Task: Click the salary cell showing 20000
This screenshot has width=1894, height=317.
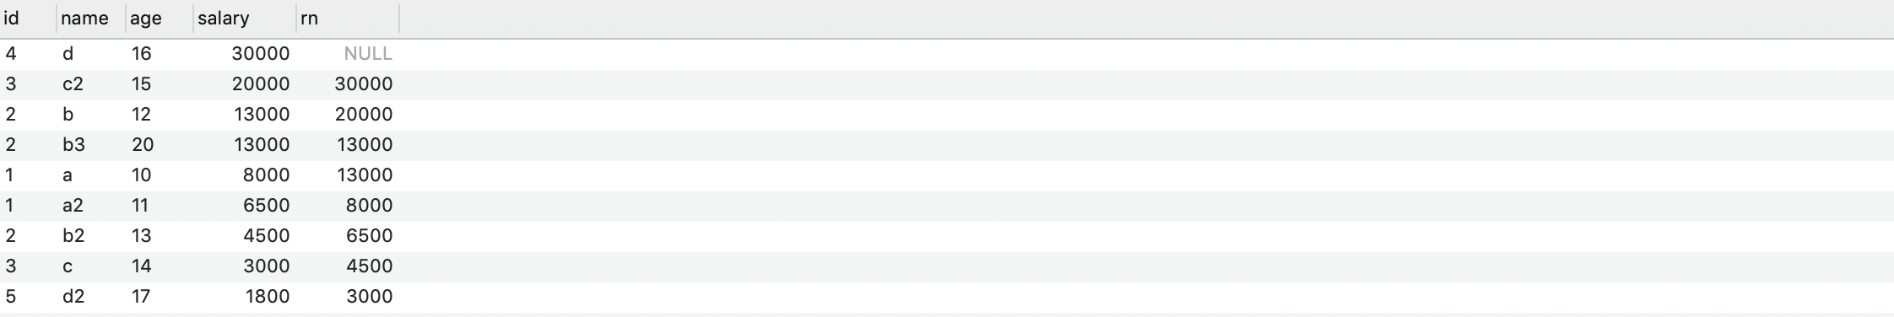Action: pos(245,84)
